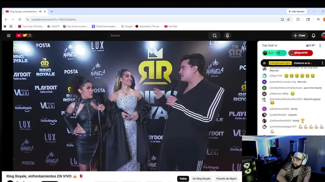Click chat user @siddartha666
Image resolution: width=325 pixels, height=182 pixels.
coord(278,115)
